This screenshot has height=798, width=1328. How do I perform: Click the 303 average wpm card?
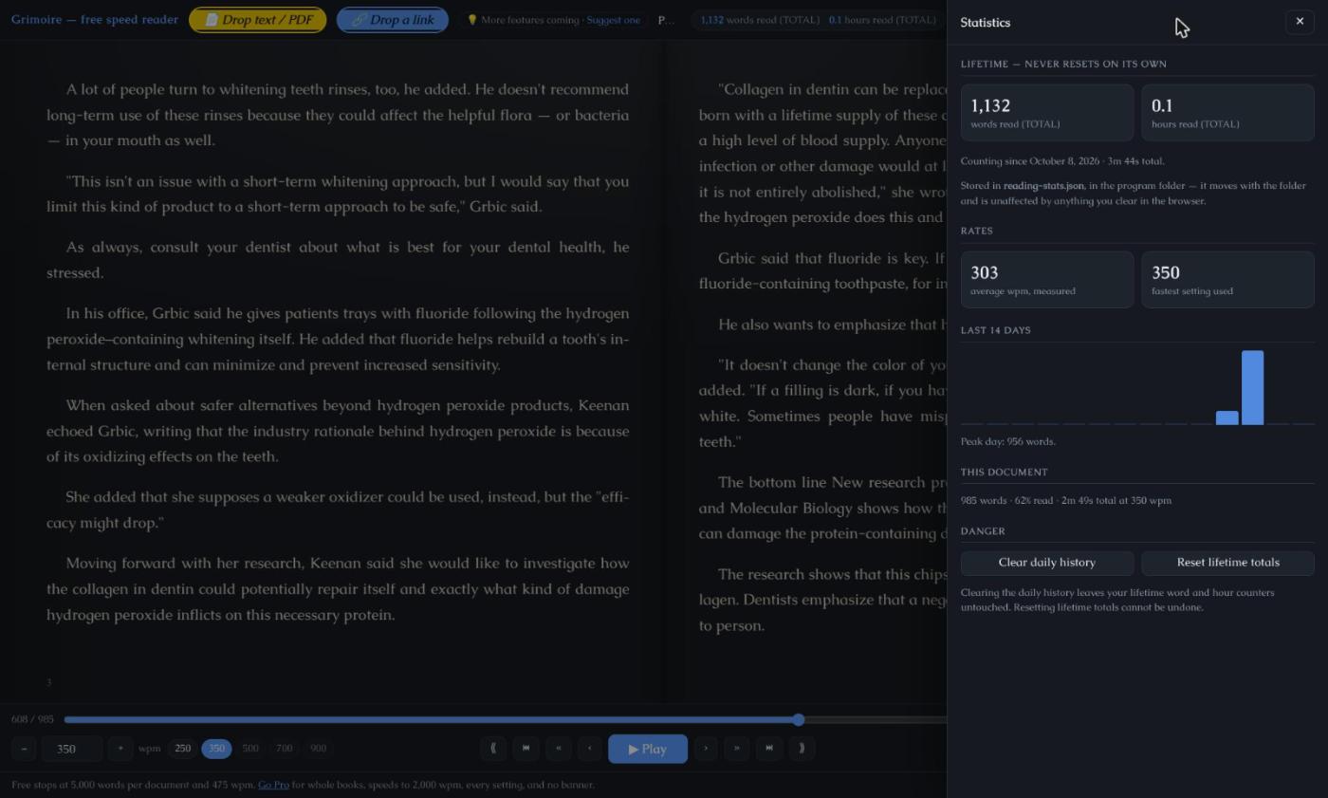pos(1047,279)
